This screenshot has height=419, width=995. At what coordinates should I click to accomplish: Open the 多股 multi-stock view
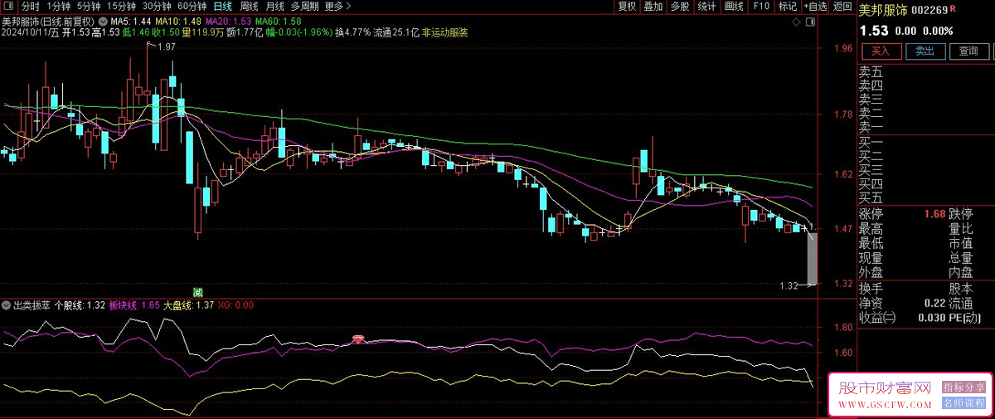click(x=680, y=6)
